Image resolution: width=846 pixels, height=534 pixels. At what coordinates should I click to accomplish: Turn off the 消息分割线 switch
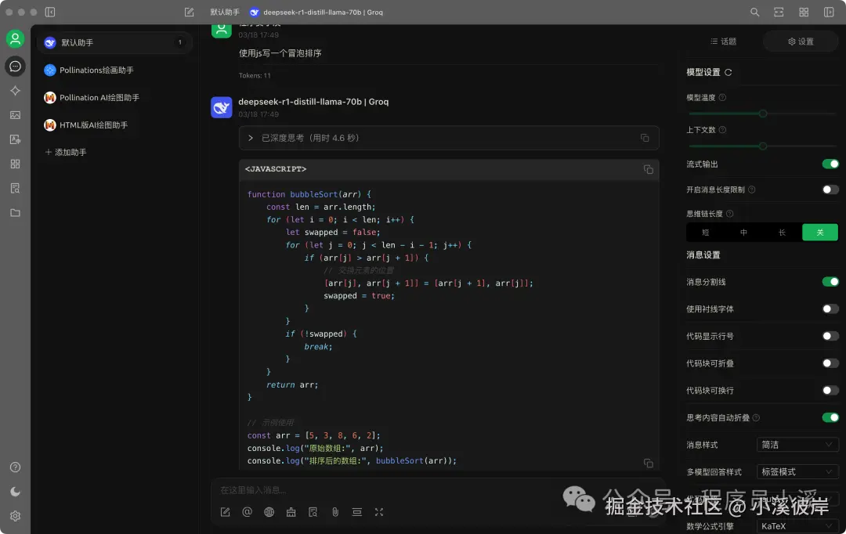(x=830, y=282)
